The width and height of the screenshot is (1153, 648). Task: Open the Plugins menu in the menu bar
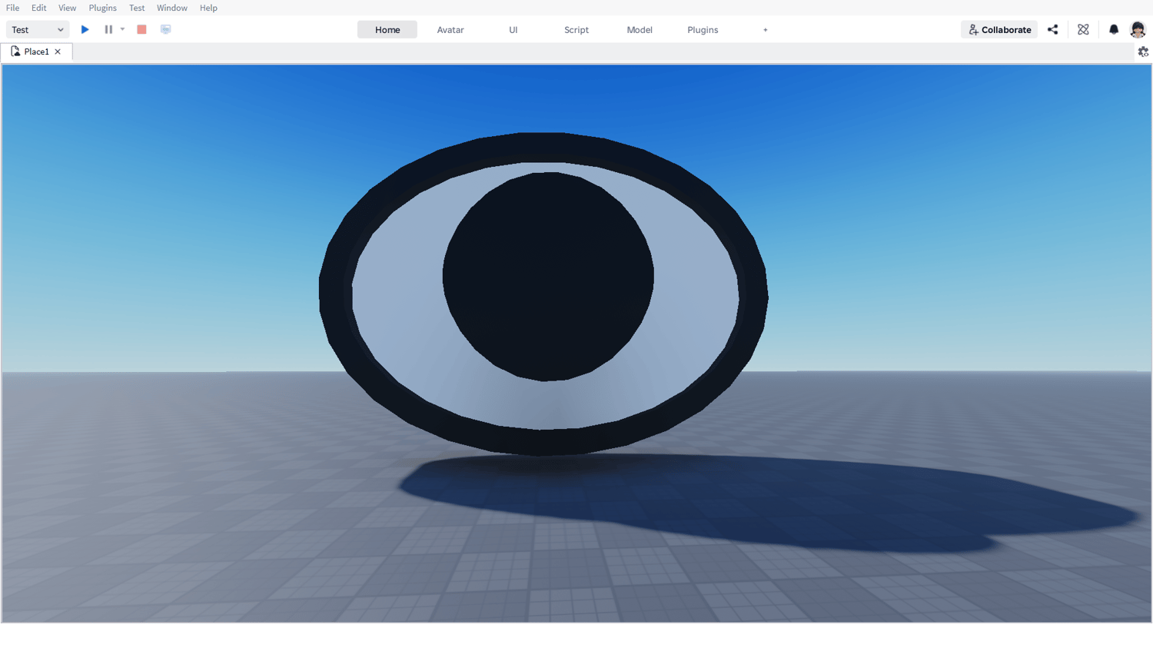point(102,8)
